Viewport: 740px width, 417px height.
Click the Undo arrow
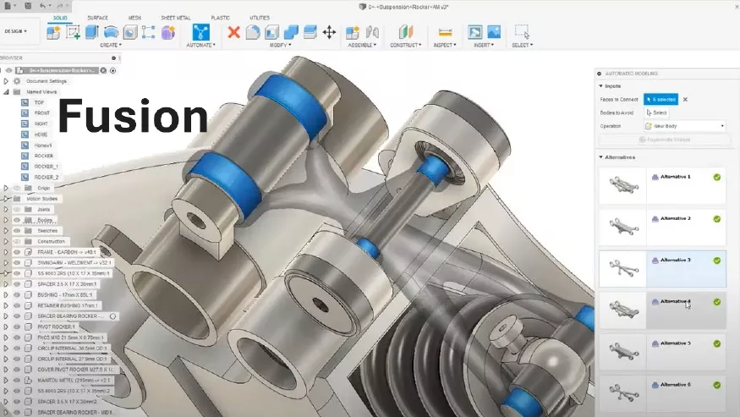pos(42,6)
